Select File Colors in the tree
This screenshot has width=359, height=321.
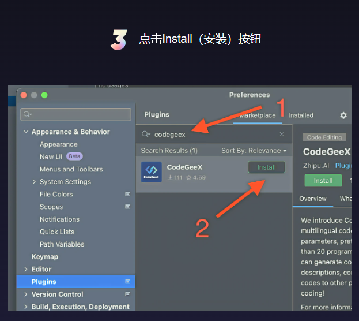click(x=56, y=194)
